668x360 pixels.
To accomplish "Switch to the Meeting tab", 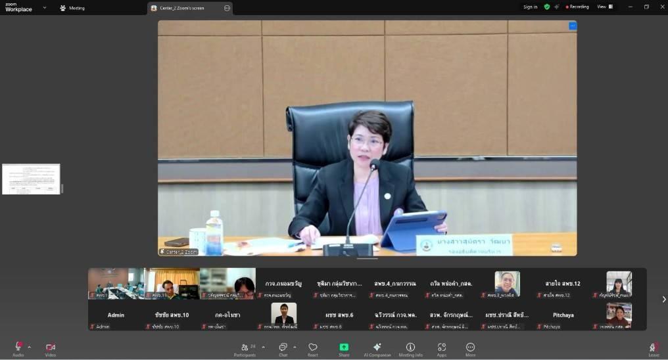I will click(72, 8).
